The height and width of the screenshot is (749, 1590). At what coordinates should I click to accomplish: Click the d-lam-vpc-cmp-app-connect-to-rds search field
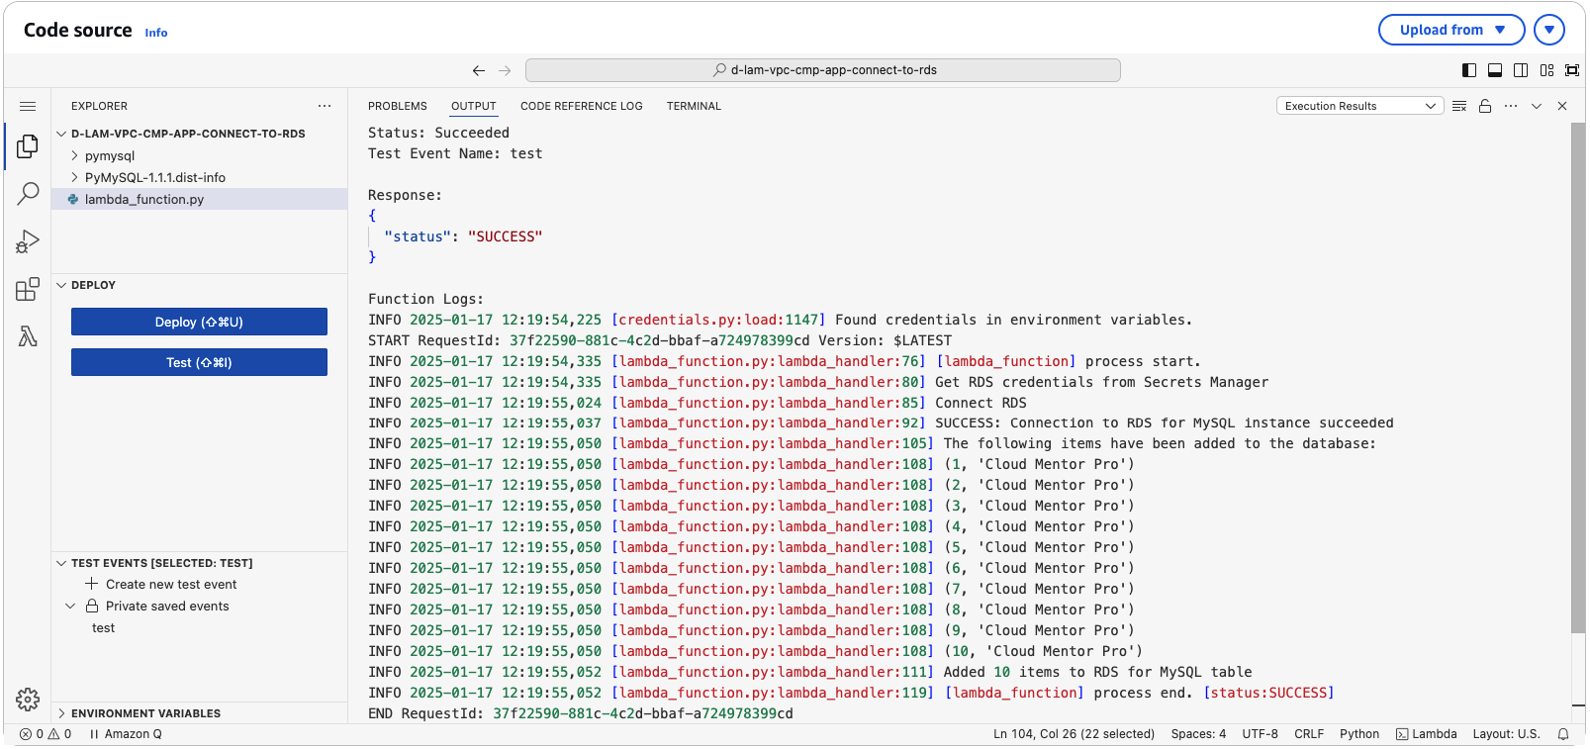click(x=823, y=70)
